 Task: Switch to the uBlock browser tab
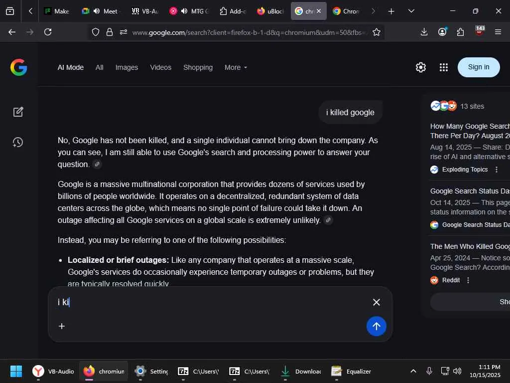pyautogui.click(x=270, y=11)
